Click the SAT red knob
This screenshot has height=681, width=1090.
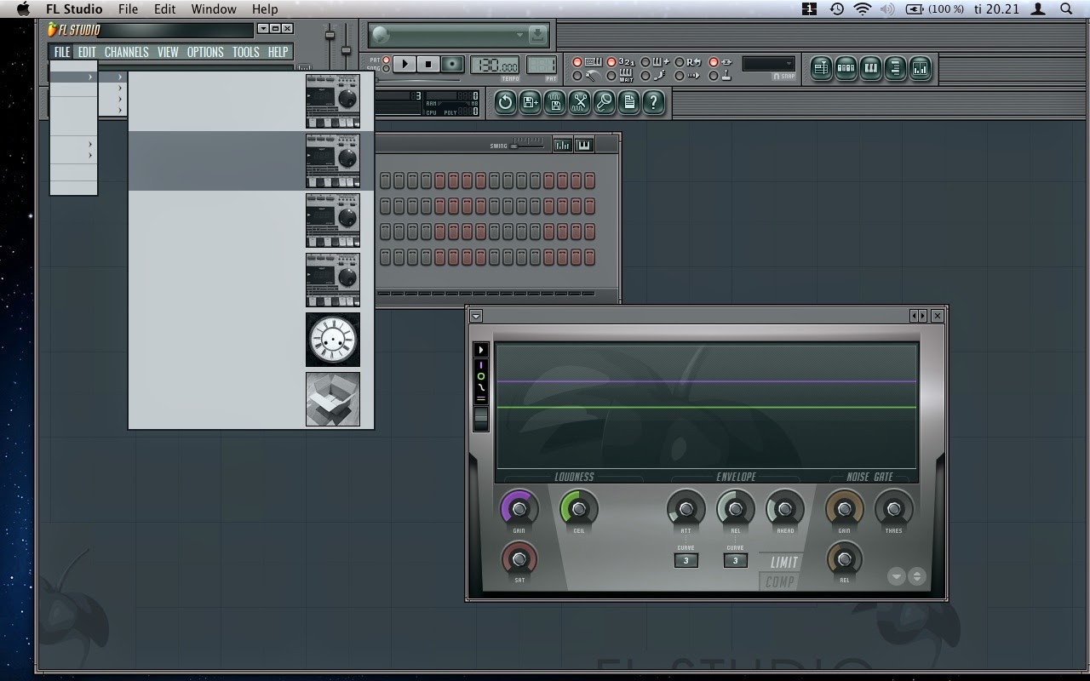[x=519, y=558]
